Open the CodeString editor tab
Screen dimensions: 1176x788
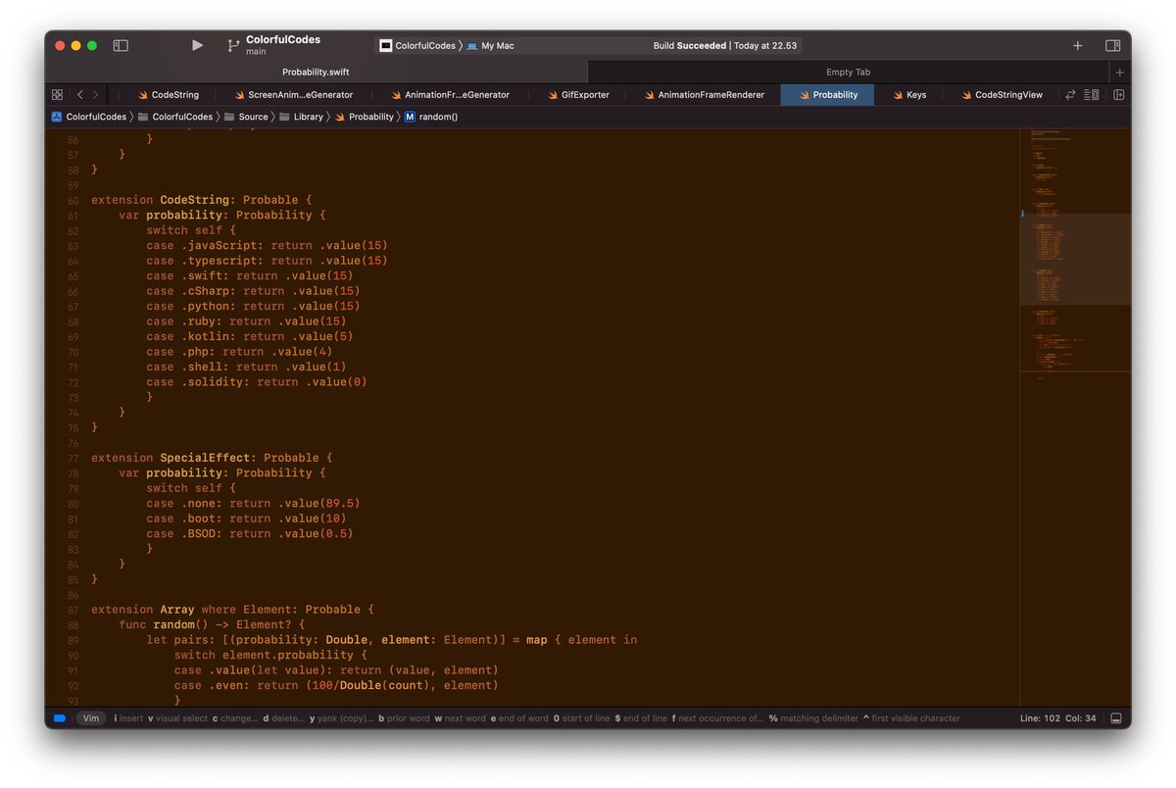tap(167, 95)
